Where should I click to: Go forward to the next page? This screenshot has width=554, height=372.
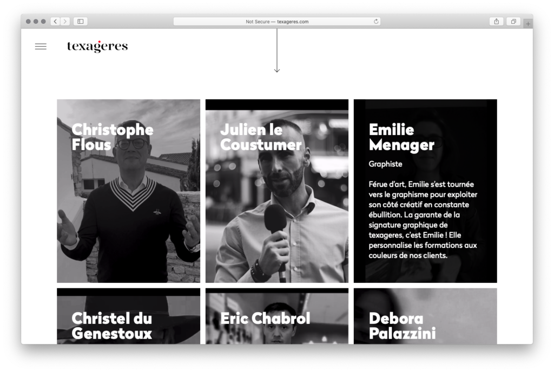[x=65, y=22]
